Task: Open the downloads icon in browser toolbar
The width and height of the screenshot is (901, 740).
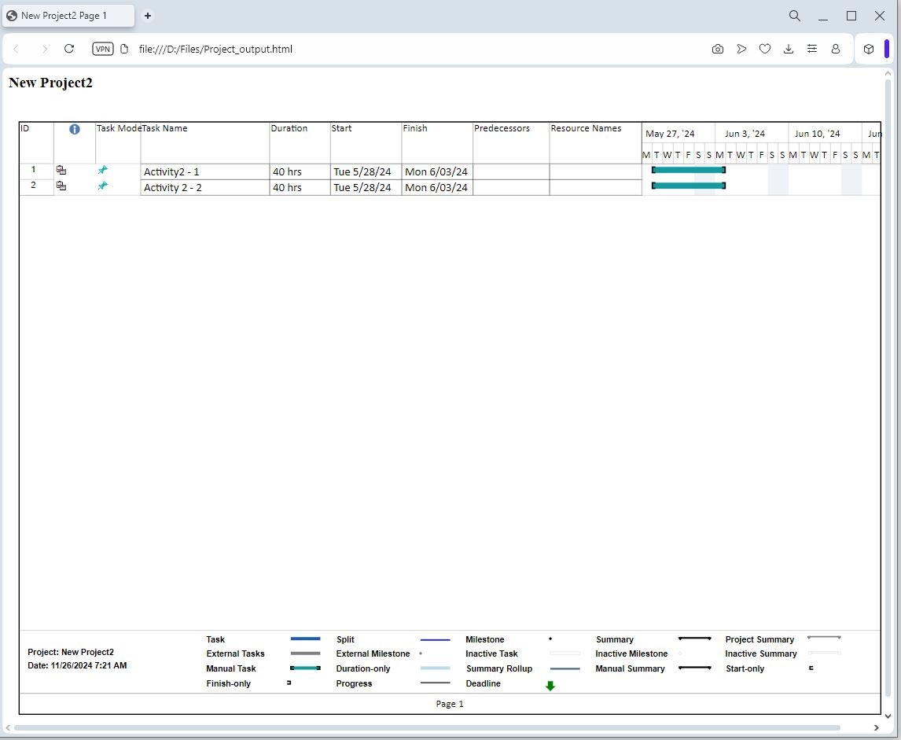Action: click(x=789, y=49)
